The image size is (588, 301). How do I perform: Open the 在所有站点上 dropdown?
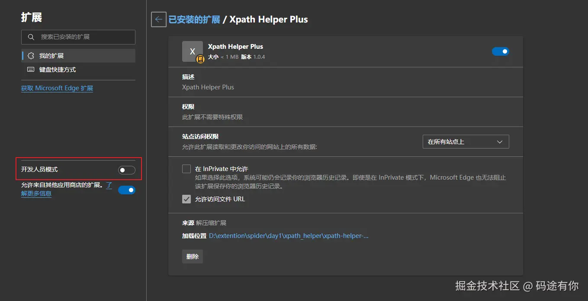tap(466, 141)
